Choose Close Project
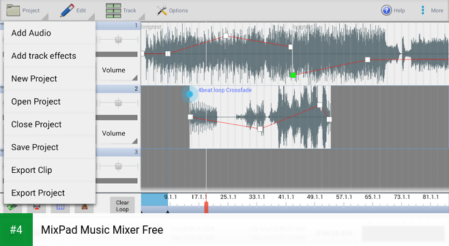This screenshot has height=246, width=449. [50, 124]
